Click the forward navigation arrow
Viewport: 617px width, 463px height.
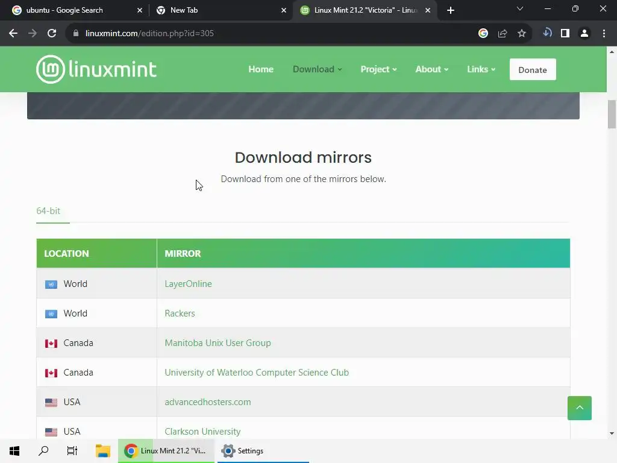tap(33, 34)
